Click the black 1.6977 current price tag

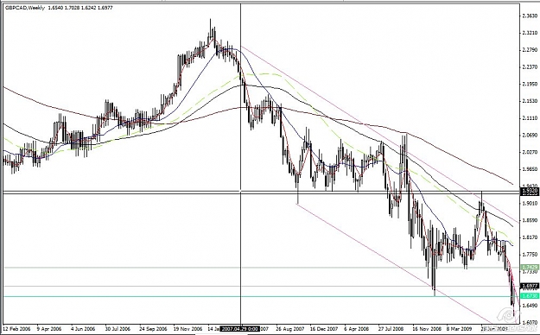(530, 286)
